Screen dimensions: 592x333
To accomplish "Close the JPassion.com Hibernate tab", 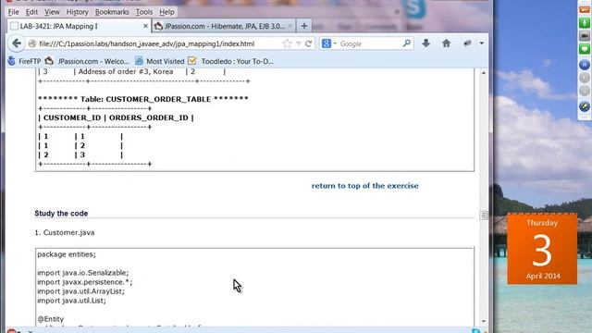I will 290,26.
